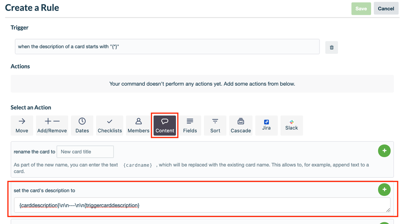Image resolution: width=407 pixels, height=224 pixels.
Task: Click the Save button
Action: point(361,9)
